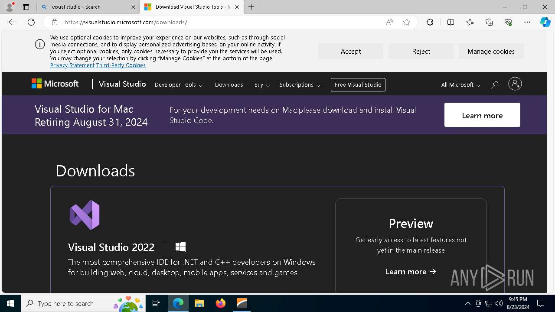Click the cookie notice info icon
The height and width of the screenshot is (312, 555).
(40, 44)
